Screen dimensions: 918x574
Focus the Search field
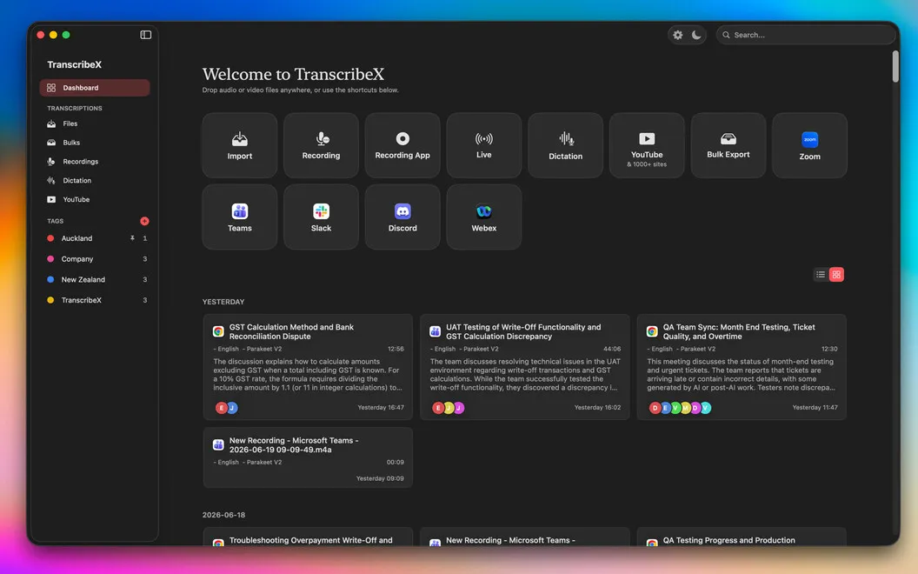pos(806,35)
